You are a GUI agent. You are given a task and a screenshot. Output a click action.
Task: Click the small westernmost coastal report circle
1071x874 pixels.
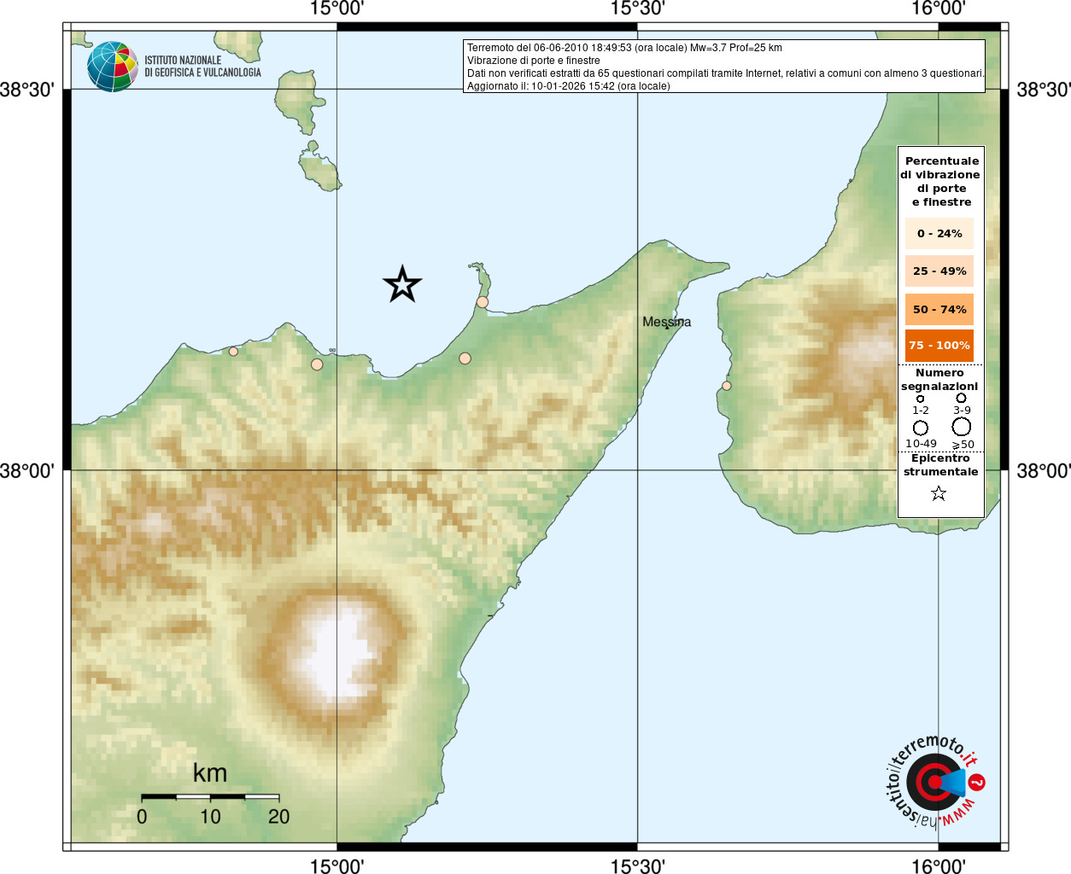tap(233, 351)
